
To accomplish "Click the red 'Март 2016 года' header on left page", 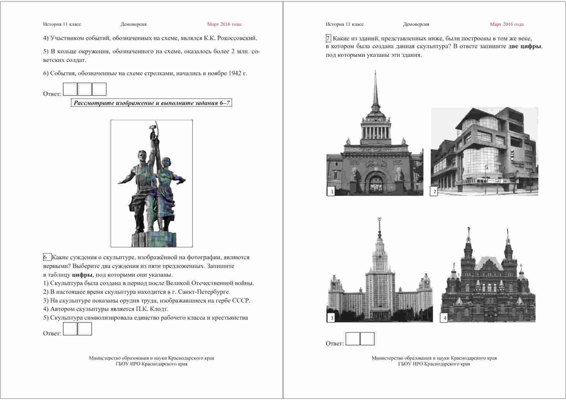I will tap(224, 24).
